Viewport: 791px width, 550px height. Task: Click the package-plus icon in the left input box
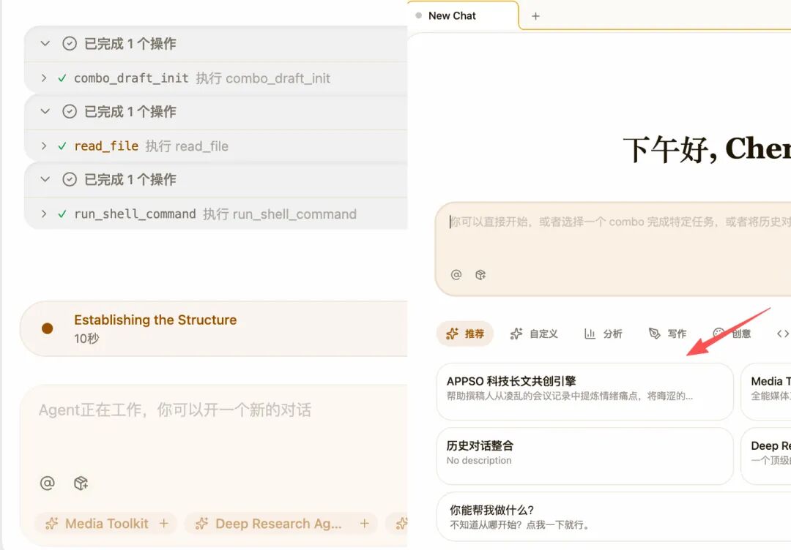[81, 483]
